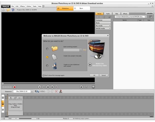This screenshot has width=155, height=122.
Task: Open the Help menu
Action: point(40,6)
